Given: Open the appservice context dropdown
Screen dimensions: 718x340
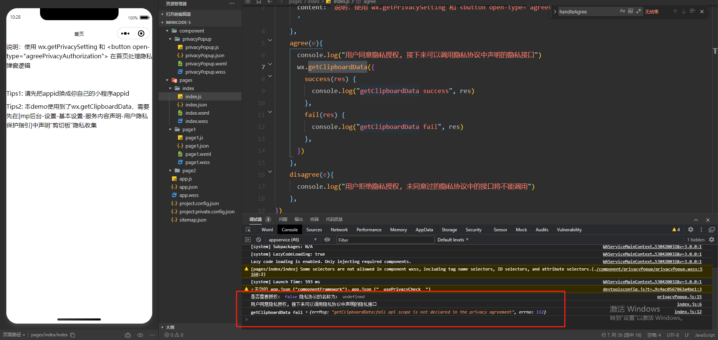Looking at the screenshot, I should [x=292, y=240].
